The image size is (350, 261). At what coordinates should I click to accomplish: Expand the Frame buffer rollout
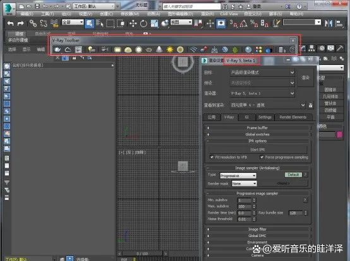257,128
